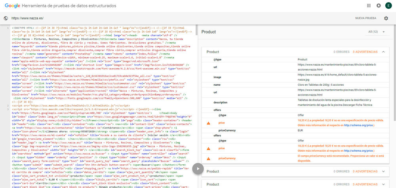The height and width of the screenshot is (188, 396).
Task: Run the test with the play button
Action: pyautogui.click(x=198, y=169)
